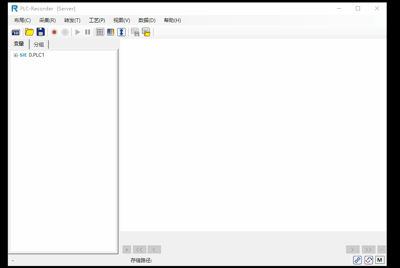Open the 采集(R) menu
Image resolution: width=400 pixels, height=268 pixels.
pyautogui.click(x=48, y=20)
